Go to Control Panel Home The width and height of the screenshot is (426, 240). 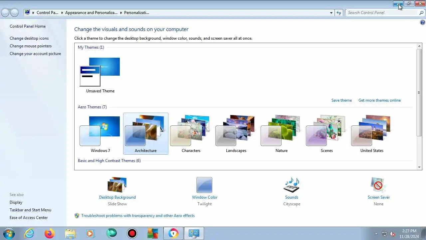(x=28, y=26)
